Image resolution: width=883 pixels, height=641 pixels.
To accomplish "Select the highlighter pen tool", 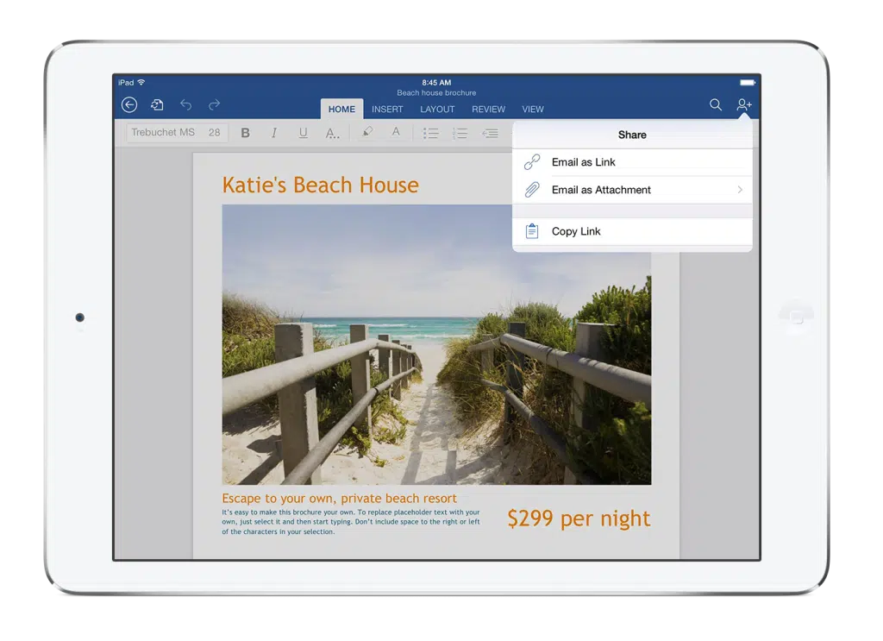I will click(x=367, y=132).
